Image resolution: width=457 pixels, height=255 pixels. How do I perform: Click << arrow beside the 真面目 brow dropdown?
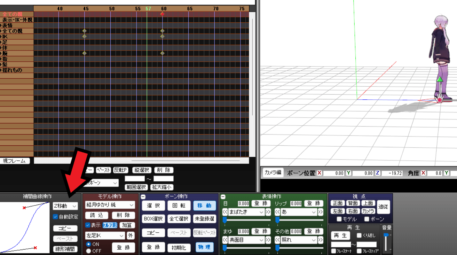point(225,240)
